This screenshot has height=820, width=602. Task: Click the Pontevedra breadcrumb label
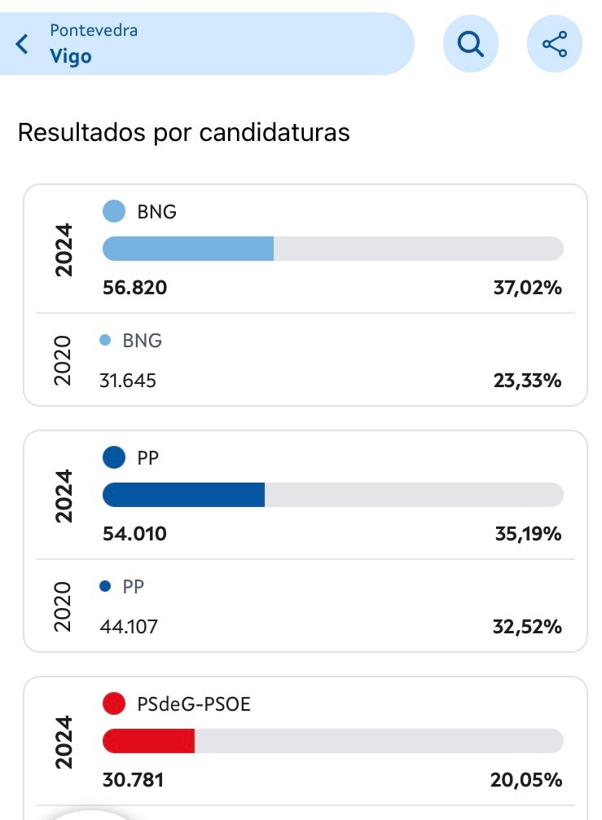(94, 29)
